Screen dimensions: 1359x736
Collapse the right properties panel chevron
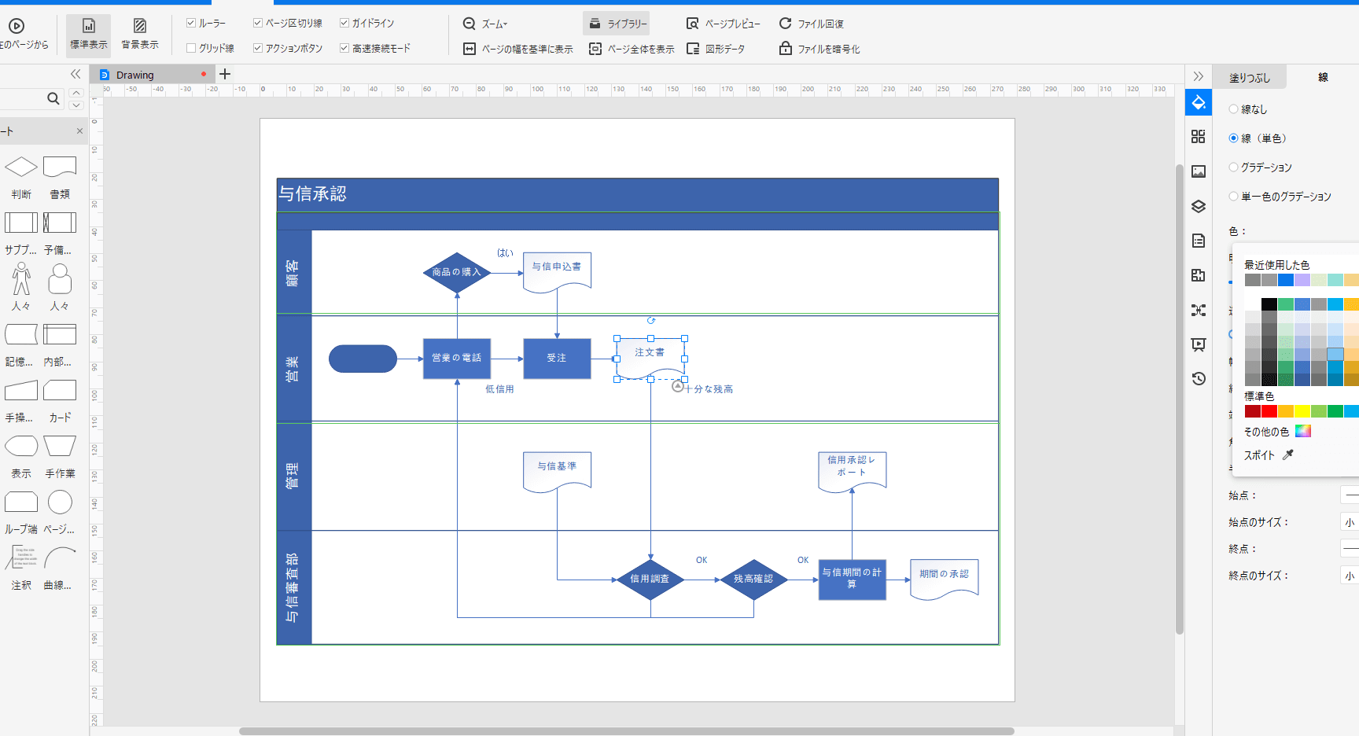click(x=1198, y=76)
